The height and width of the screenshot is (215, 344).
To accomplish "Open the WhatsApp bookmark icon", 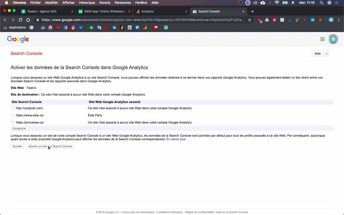I will 166,28.
